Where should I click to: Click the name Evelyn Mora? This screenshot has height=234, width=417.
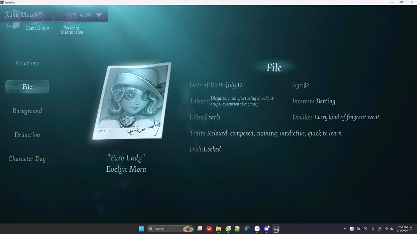126,169
